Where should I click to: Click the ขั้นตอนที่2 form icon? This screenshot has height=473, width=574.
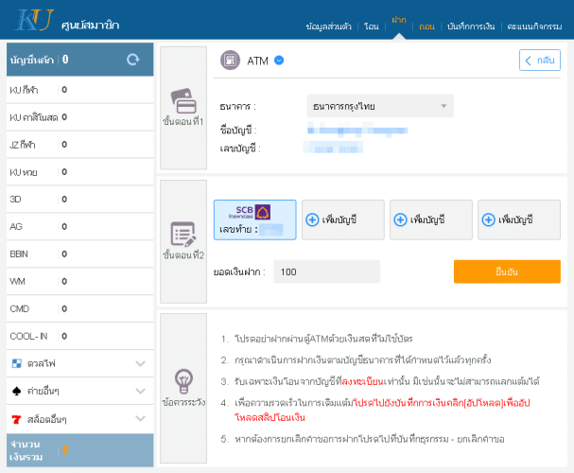(x=183, y=235)
